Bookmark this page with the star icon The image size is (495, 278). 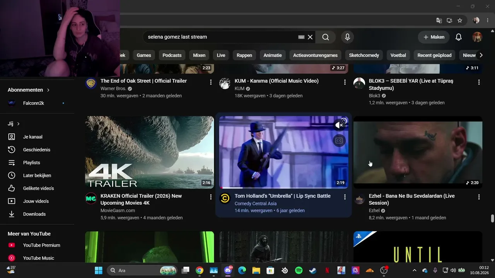[x=460, y=20]
